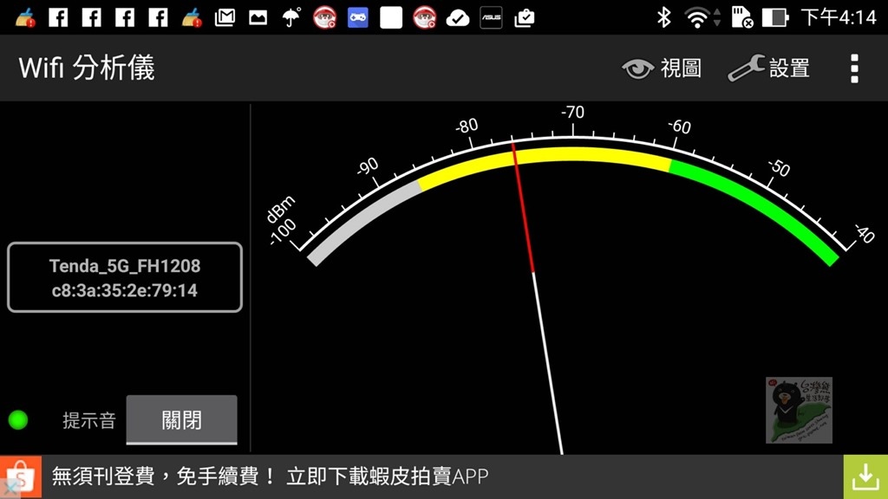This screenshot has height=499, width=888.
Task: Tap the cloud checkmark notification icon
Action: (x=458, y=18)
